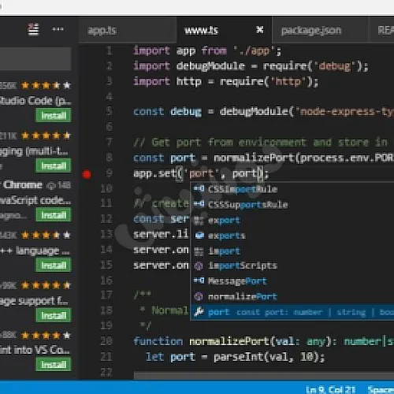Click line number 20 in gutter

[x=106, y=341]
